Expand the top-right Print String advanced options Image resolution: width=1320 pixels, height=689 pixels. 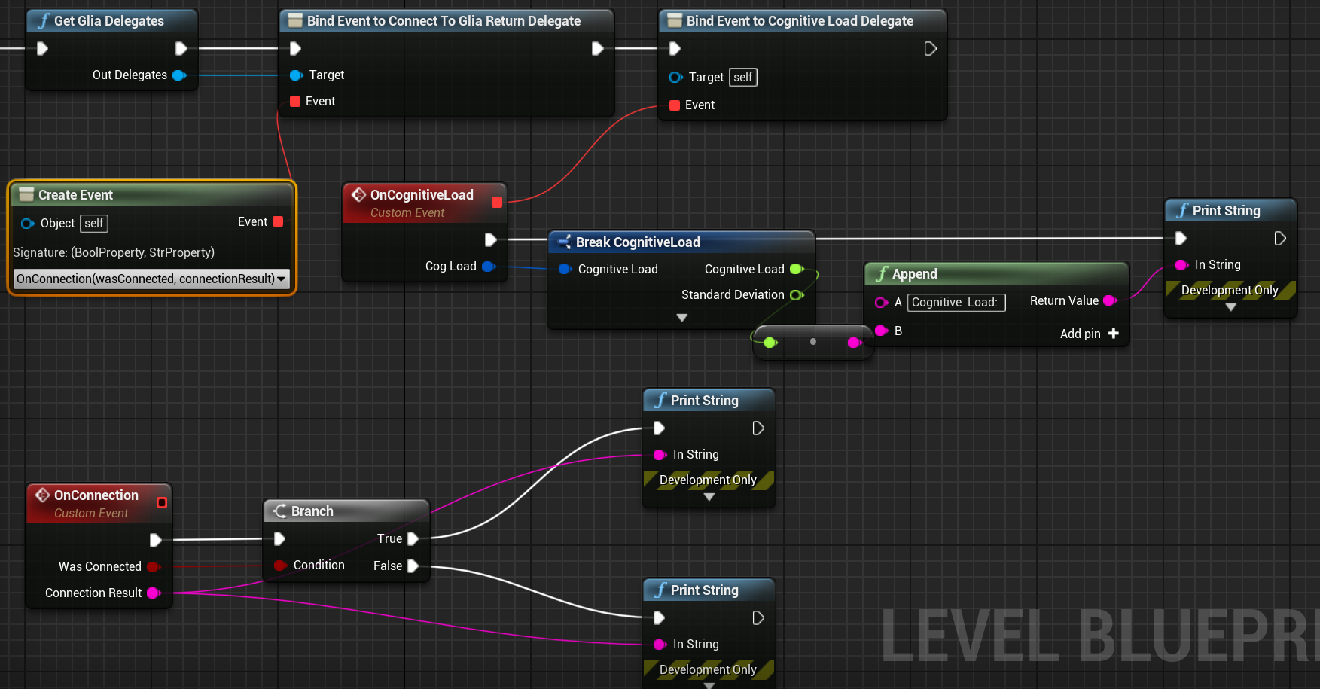coord(1230,307)
